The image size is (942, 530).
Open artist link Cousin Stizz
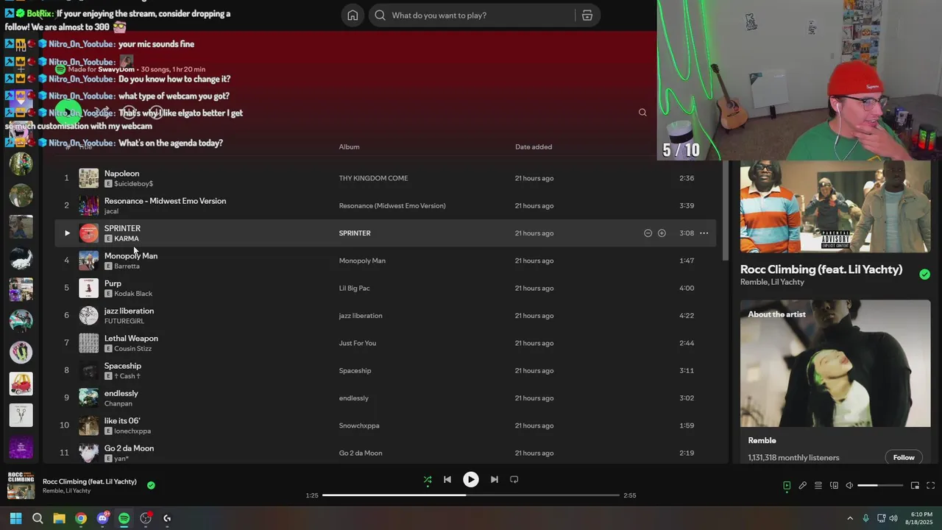[132, 349]
